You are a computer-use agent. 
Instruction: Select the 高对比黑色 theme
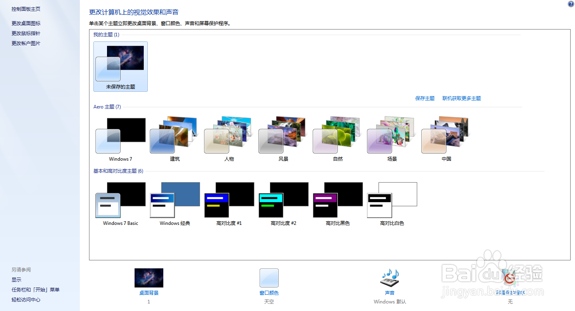338,204
